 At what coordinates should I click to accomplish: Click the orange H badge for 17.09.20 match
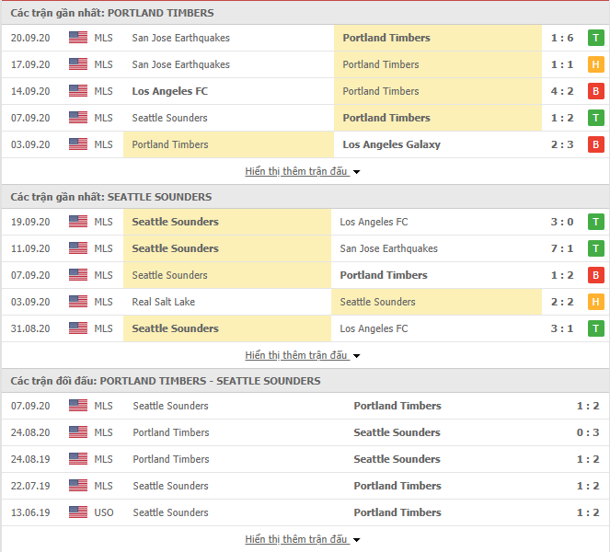point(595,64)
